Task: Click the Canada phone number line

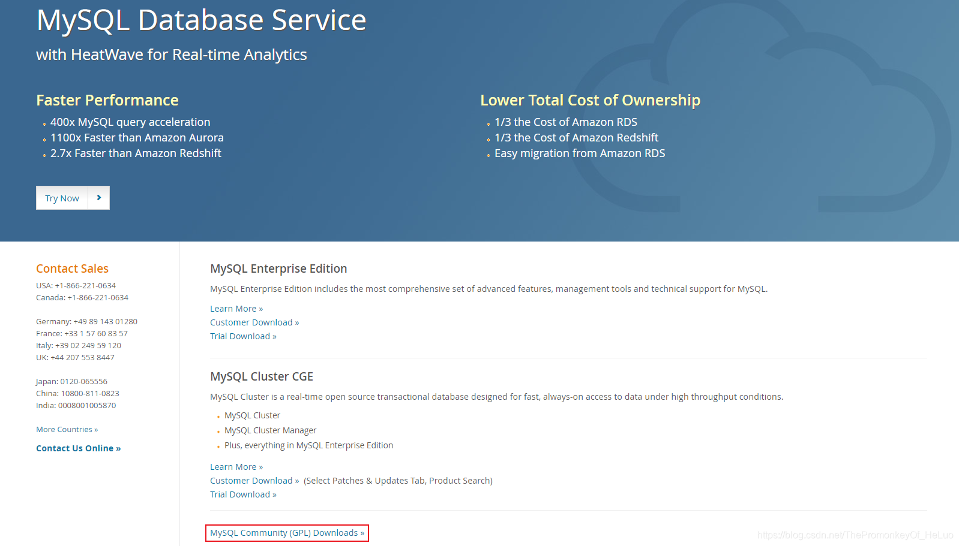Action: point(82,298)
